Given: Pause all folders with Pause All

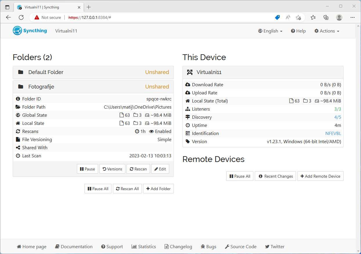Looking at the screenshot, I should click(98, 189).
